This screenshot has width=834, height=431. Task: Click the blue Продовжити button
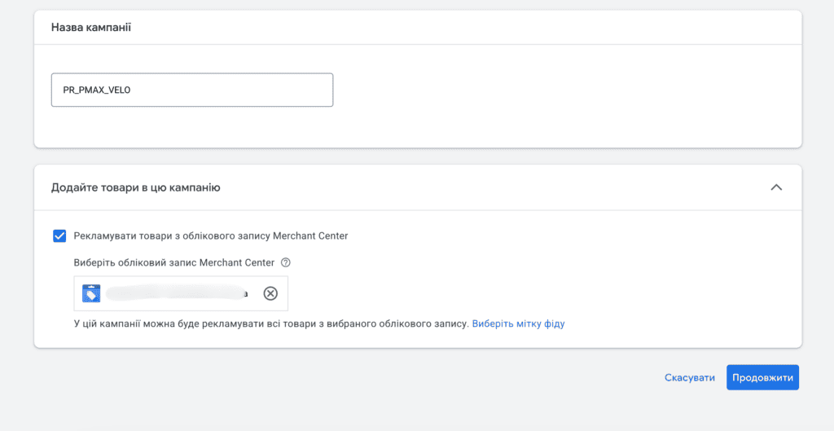[762, 378]
